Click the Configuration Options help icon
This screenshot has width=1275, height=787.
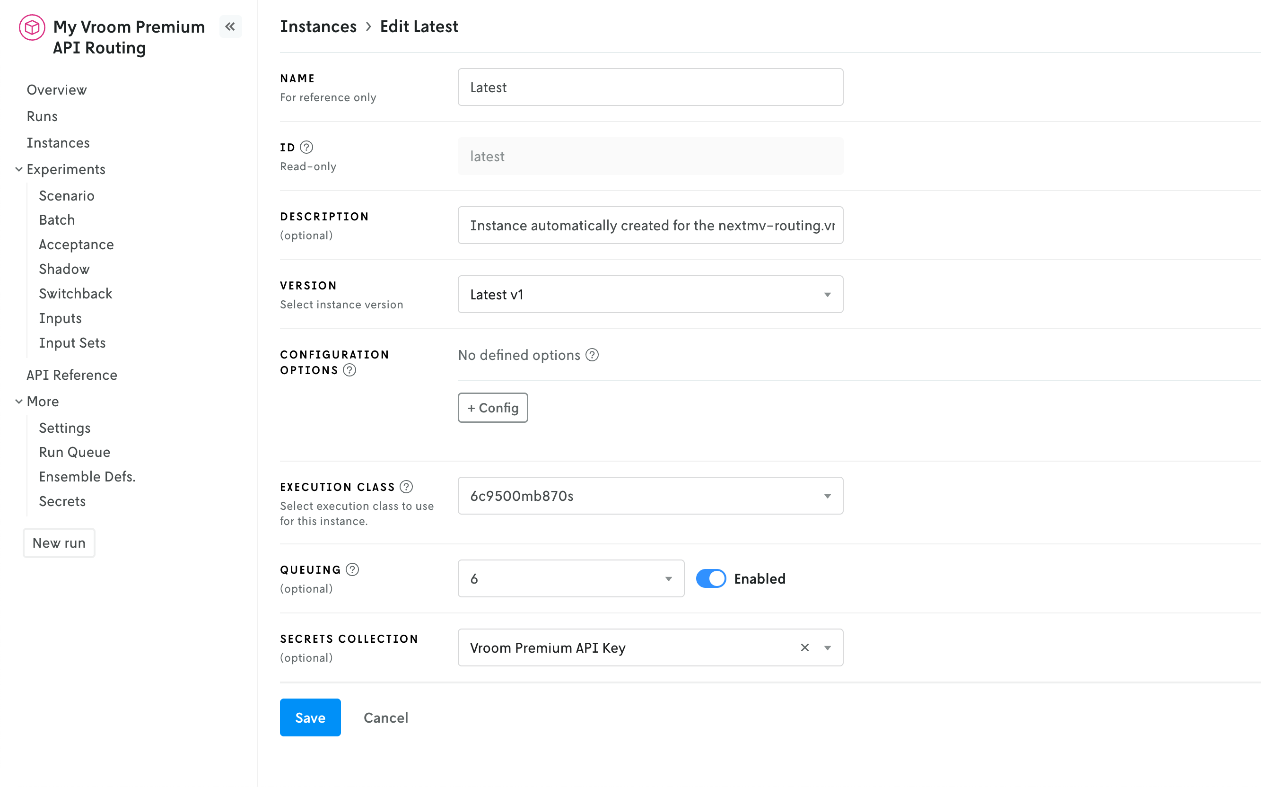tap(349, 370)
